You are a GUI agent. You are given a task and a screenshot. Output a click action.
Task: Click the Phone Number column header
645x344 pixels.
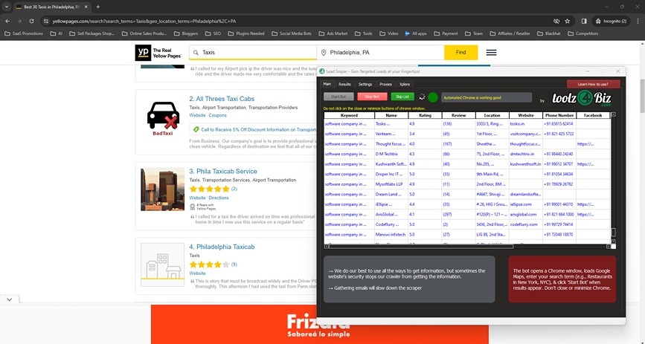(x=559, y=115)
